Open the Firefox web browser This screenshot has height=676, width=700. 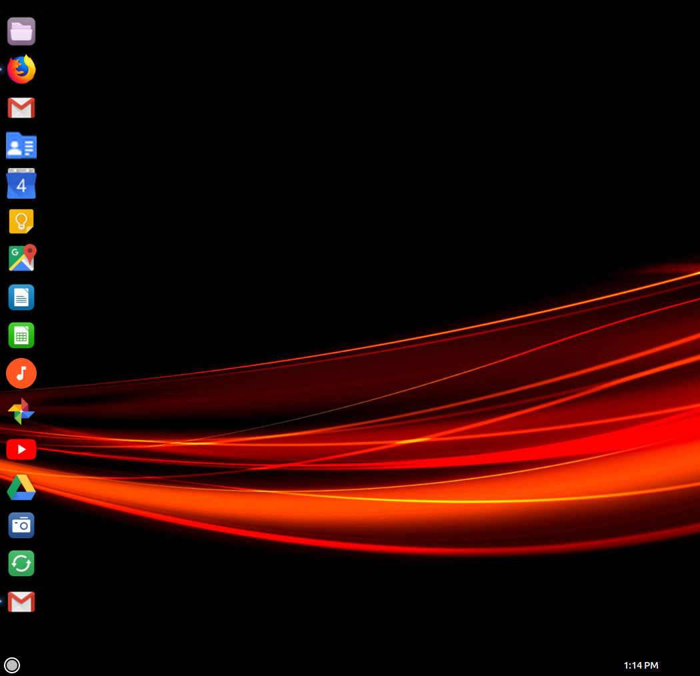[x=21, y=69]
